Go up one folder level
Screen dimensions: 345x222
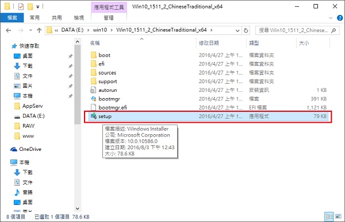[x=39, y=30]
